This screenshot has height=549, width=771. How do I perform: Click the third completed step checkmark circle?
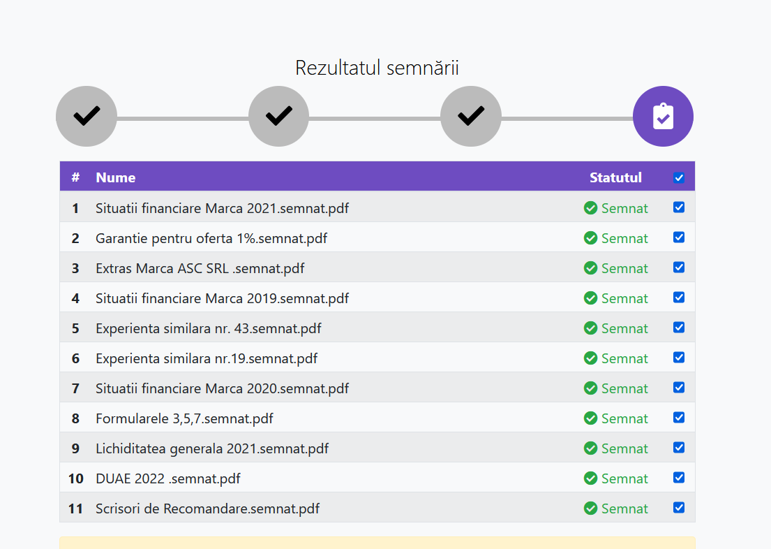coord(471,116)
